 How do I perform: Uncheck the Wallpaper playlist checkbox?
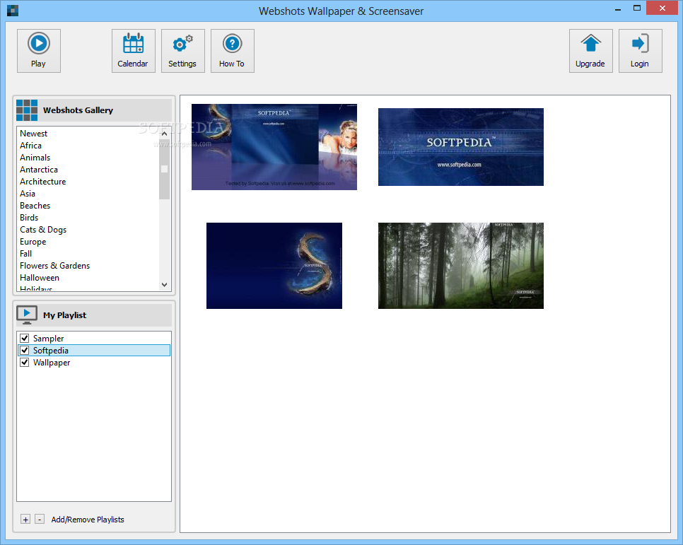(x=24, y=362)
